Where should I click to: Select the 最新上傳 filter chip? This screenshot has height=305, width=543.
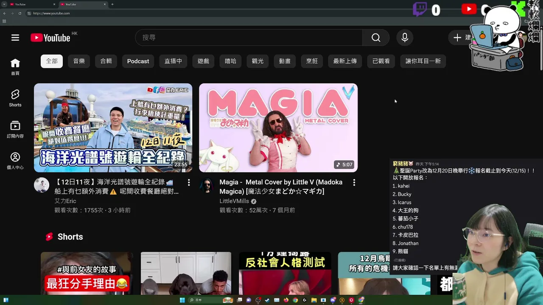coord(345,61)
